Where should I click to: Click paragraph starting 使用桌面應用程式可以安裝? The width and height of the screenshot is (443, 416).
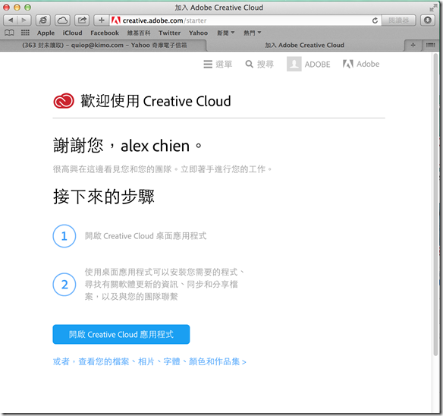click(165, 284)
